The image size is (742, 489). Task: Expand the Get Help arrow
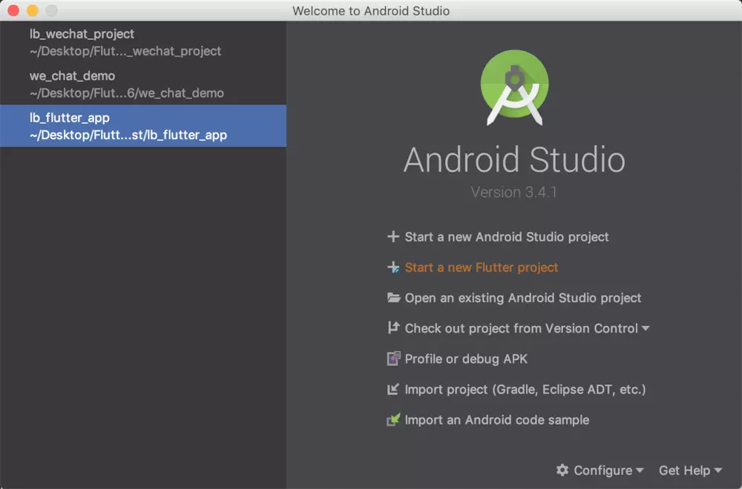tap(718, 470)
